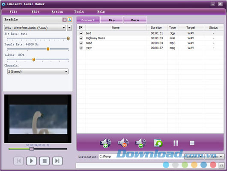Click the '3gp' type cell
Screen dimensions: 227x171
tap(173, 33)
